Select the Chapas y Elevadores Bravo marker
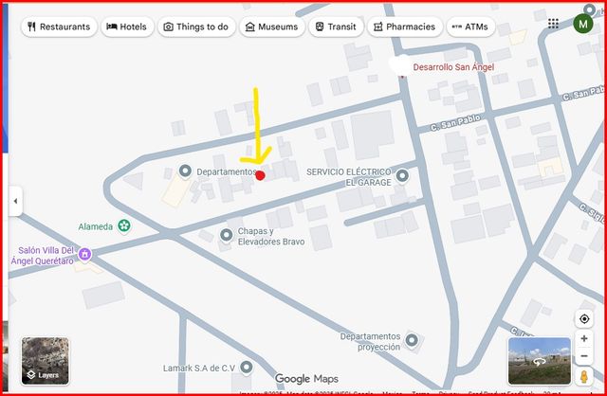Screen dimensions: 607x396 (227, 235)
